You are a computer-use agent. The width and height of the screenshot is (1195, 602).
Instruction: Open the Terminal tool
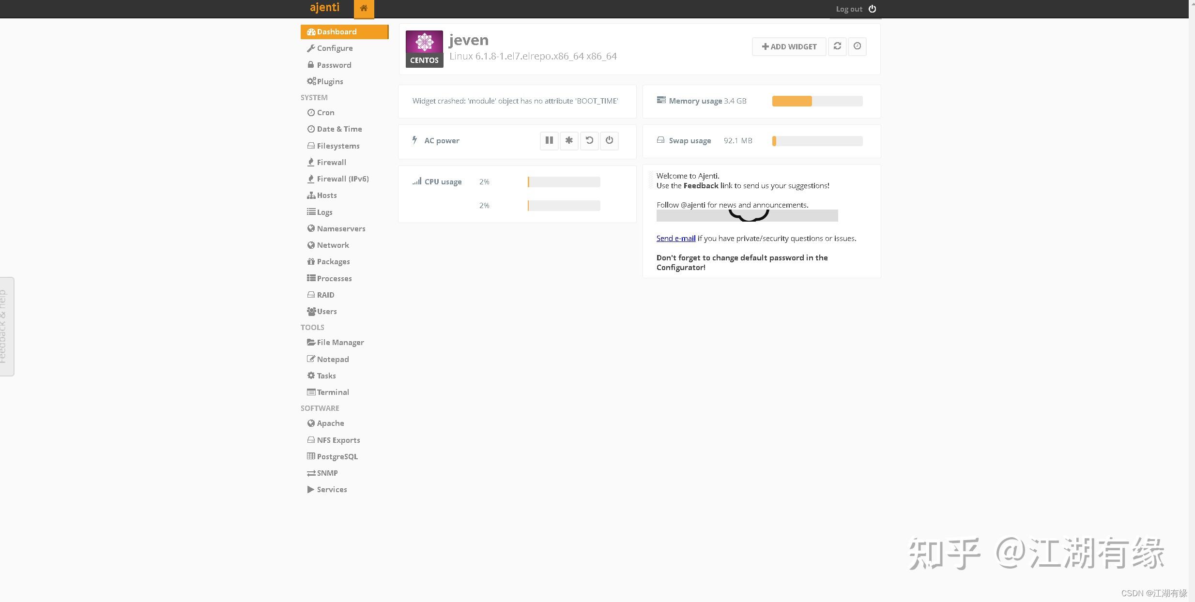point(333,392)
